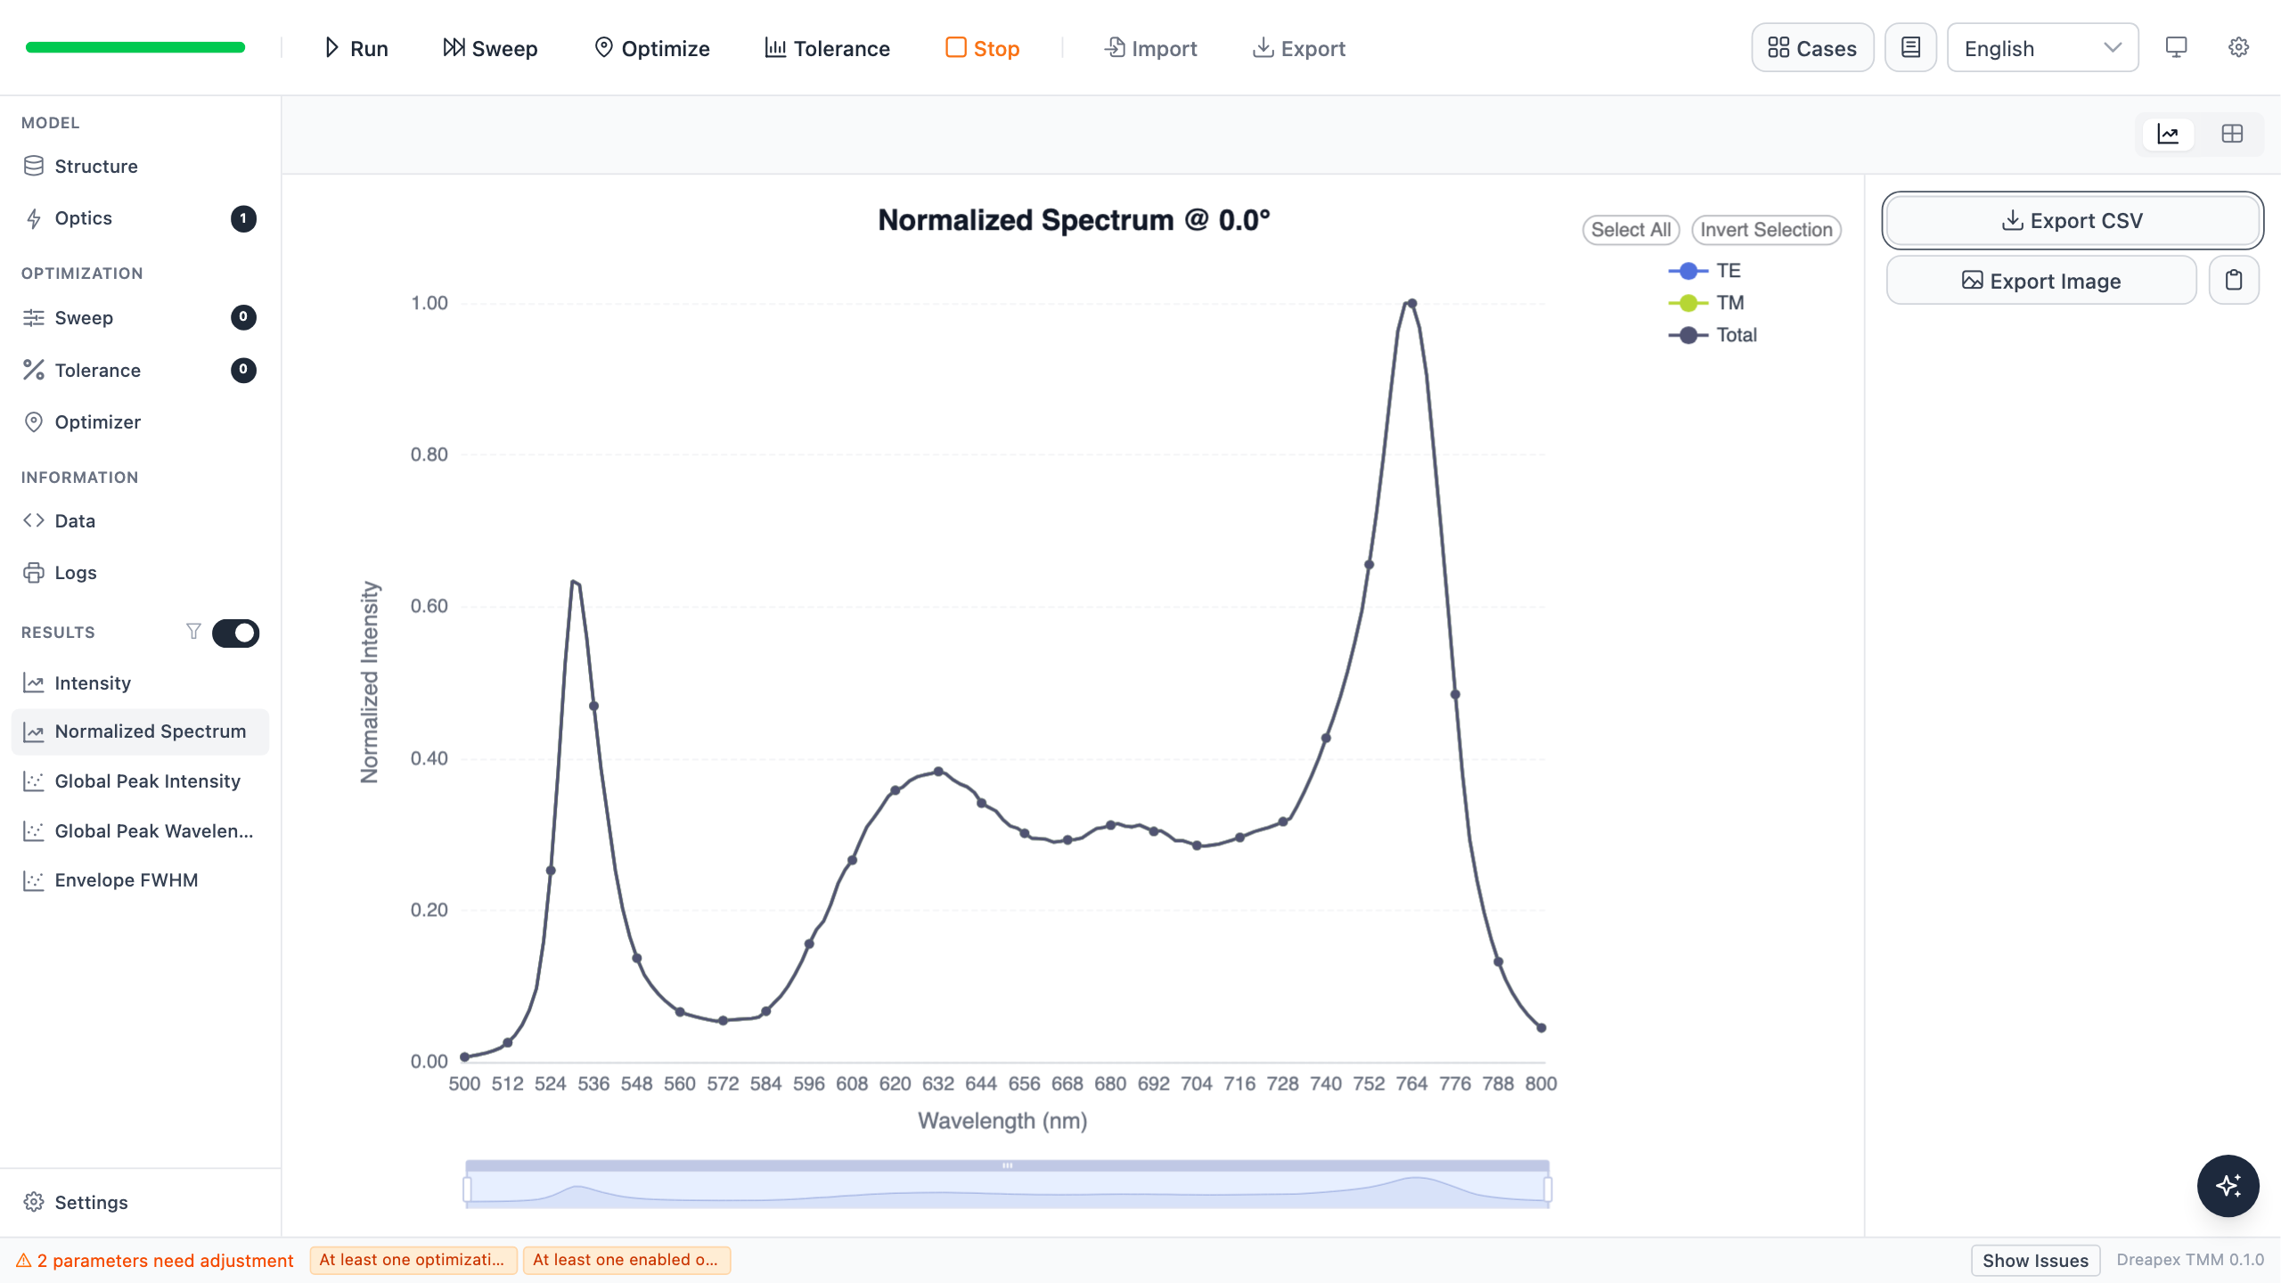Open the Data page
Image resolution: width=2281 pixels, height=1283 pixels.
(x=140, y=521)
